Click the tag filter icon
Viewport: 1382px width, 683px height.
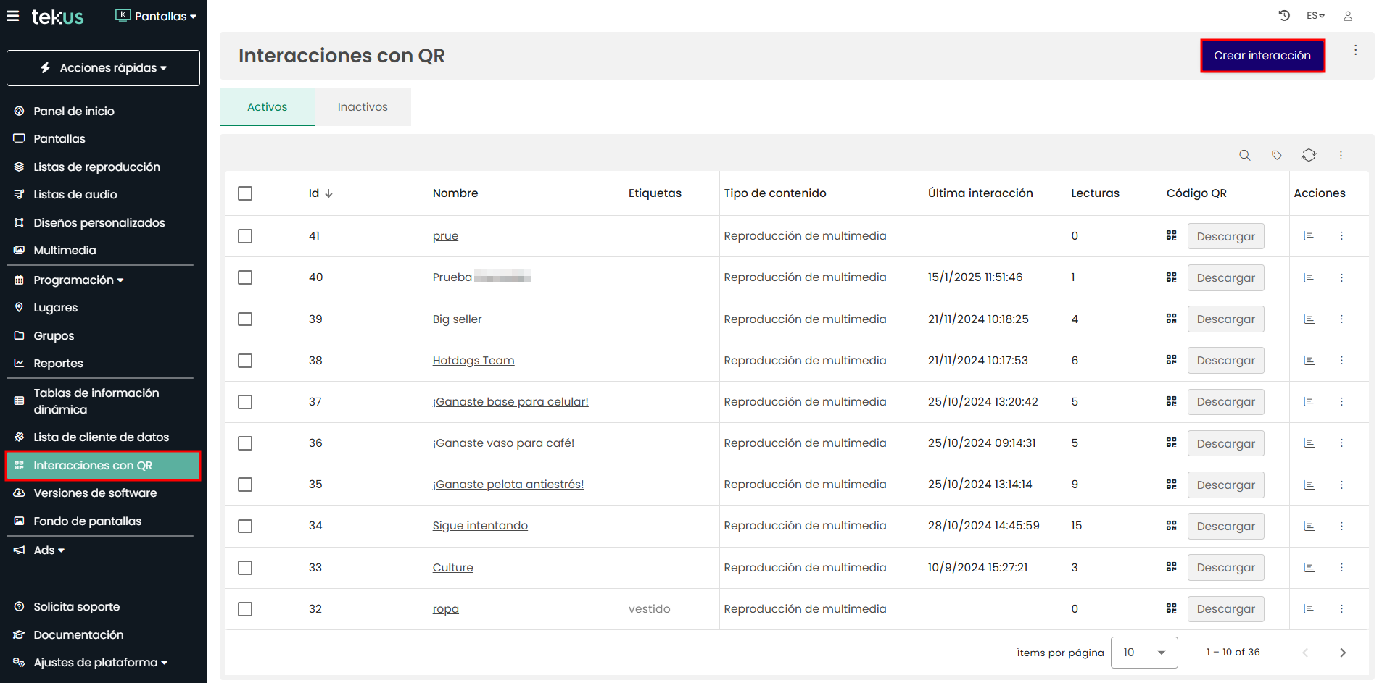[1276, 155]
